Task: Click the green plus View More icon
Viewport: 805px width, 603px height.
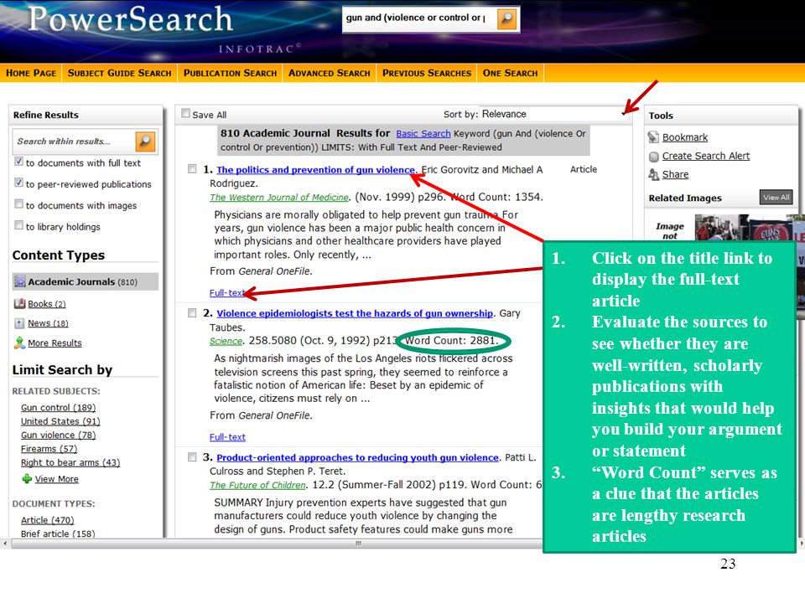Action: coord(27,478)
